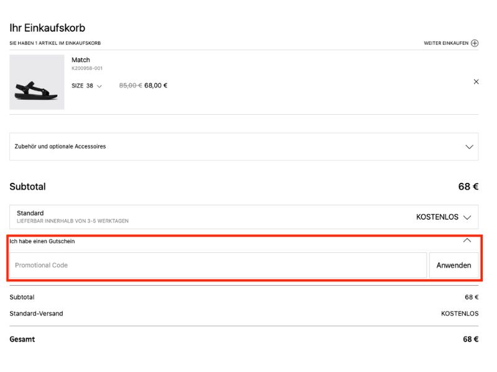
Task: Select the SIZE label in product row
Action: (x=77, y=86)
